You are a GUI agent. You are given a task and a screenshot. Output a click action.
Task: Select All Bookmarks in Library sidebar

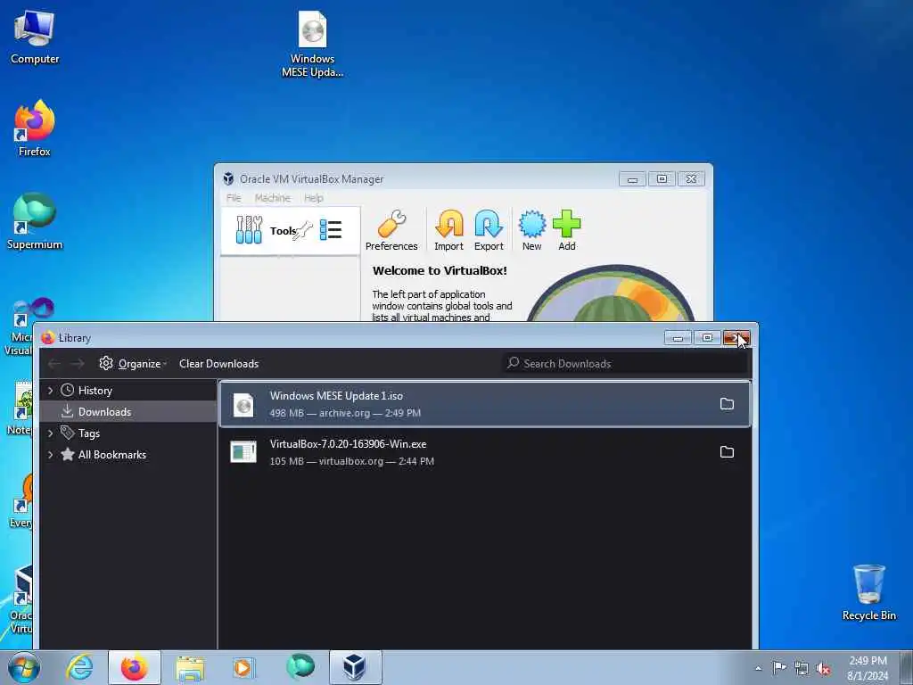[128, 454]
